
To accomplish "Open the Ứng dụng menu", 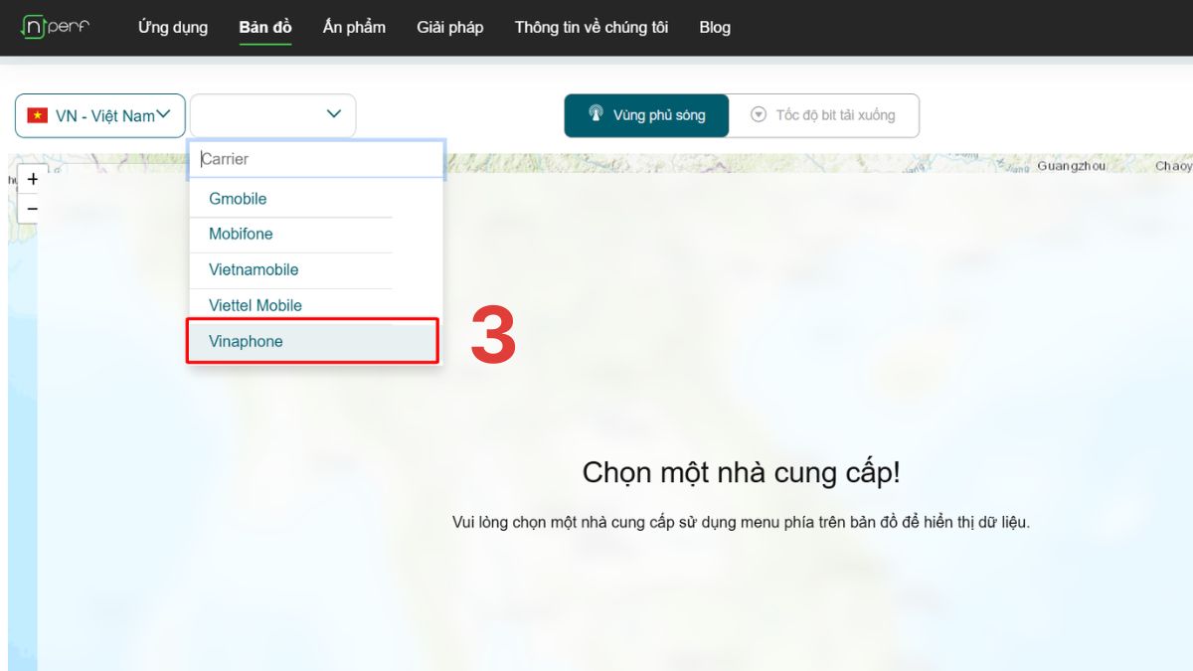I will tap(173, 27).
